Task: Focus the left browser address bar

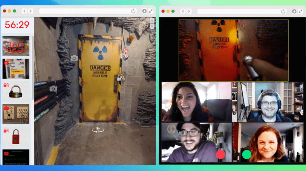Action: tap(88, 11)
